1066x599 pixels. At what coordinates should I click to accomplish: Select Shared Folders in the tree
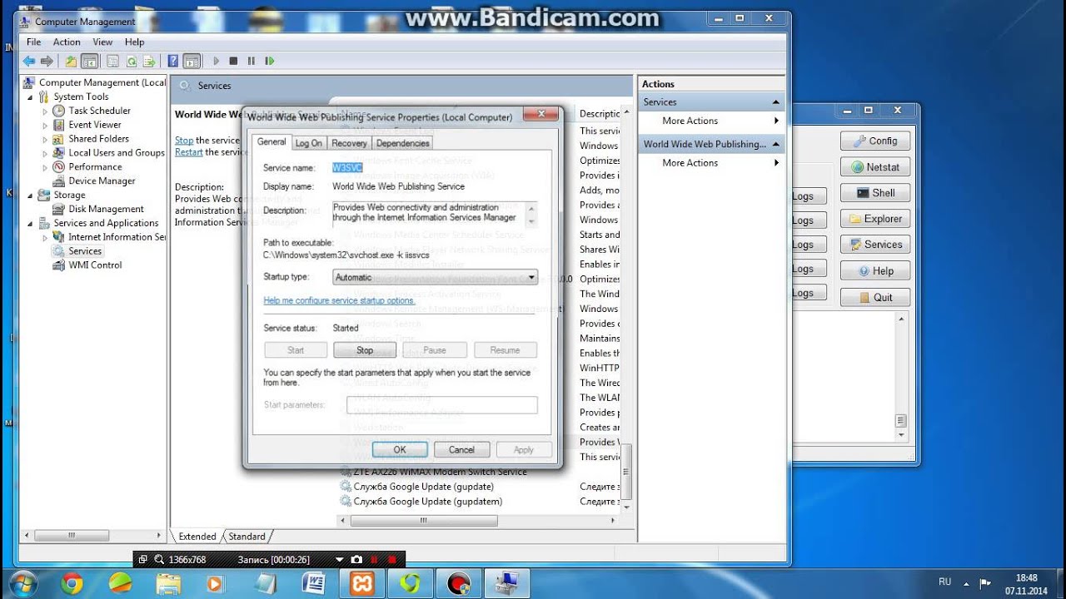pyautogui.click(x=98, y=139)
